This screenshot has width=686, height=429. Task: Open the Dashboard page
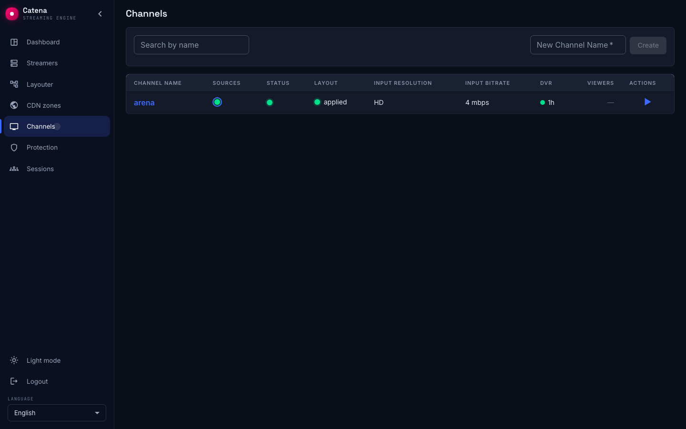(57, 42)
